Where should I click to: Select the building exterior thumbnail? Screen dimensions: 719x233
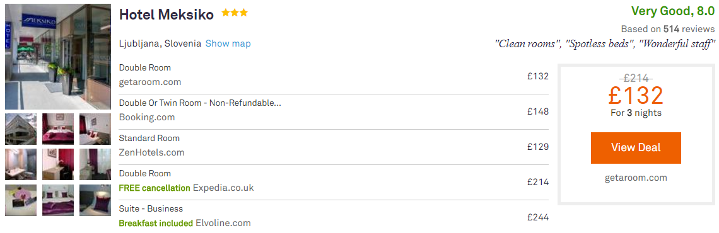coord(21,129)
